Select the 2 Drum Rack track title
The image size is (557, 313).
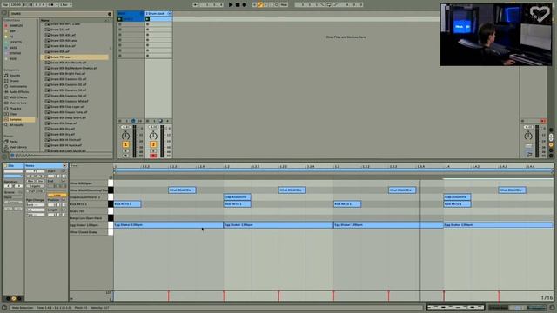tap(156, 14)
